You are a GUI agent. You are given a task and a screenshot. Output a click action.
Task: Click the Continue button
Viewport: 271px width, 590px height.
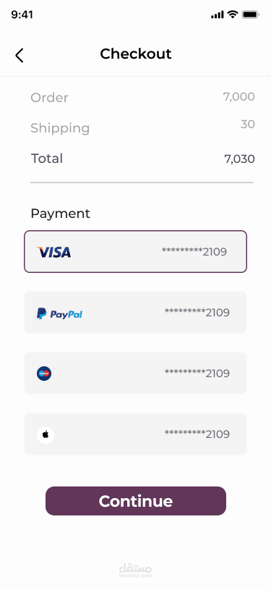pos(136,501)
